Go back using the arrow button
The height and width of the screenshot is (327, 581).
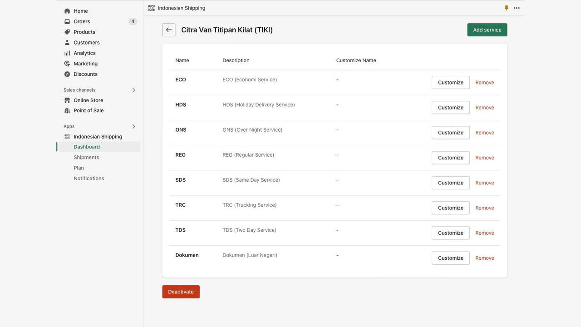pos(169,30)
